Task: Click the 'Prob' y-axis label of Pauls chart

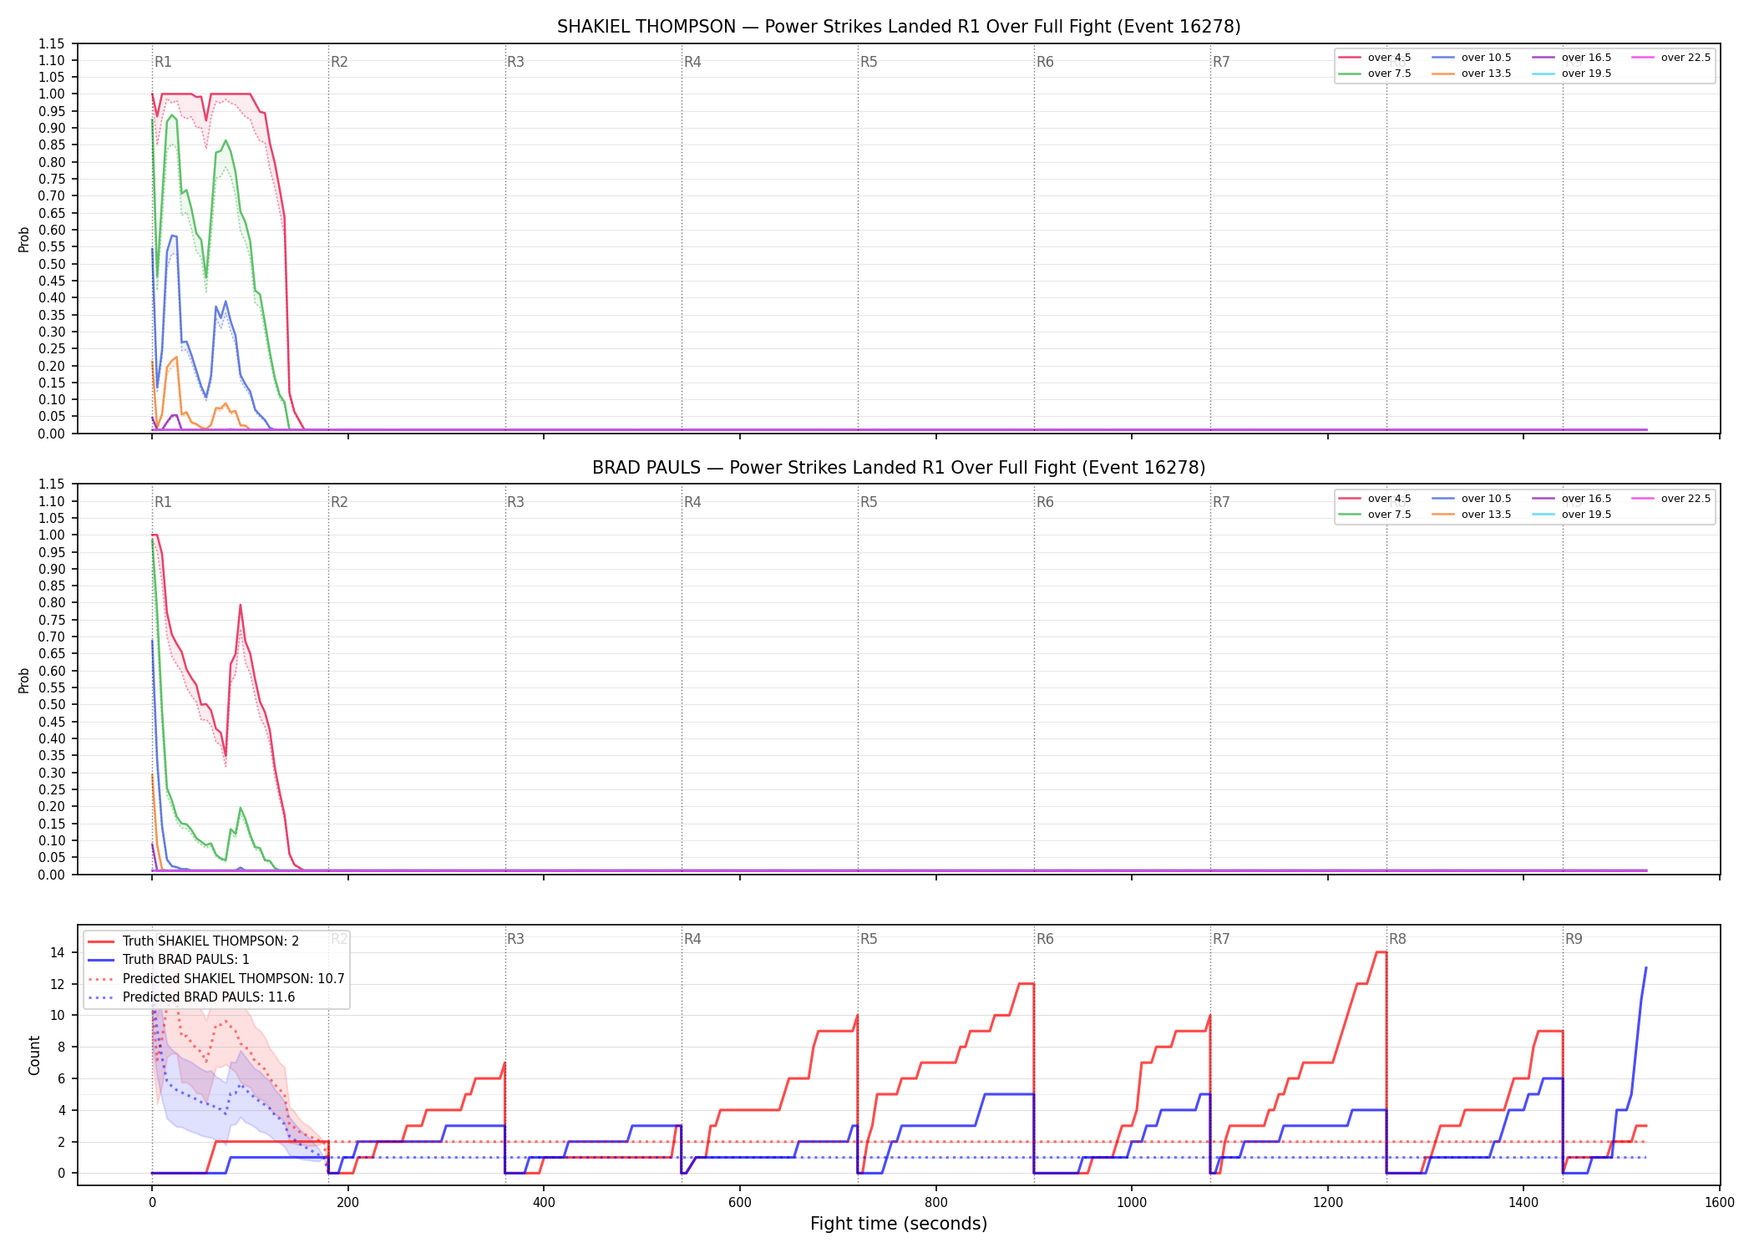Action: [x=24, y=680]
